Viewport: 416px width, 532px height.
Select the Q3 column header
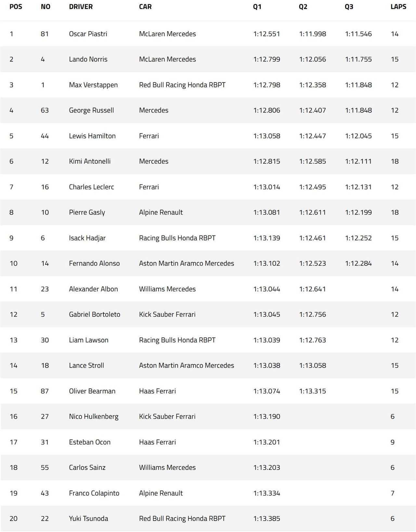tap(349, 7)
